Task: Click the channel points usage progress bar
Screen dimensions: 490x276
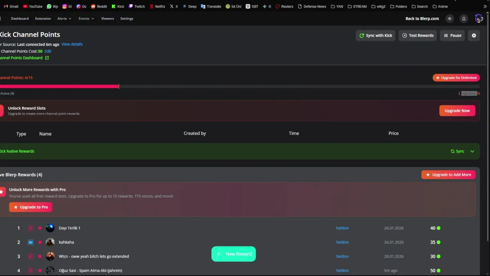Action: (x=240, y=87)
